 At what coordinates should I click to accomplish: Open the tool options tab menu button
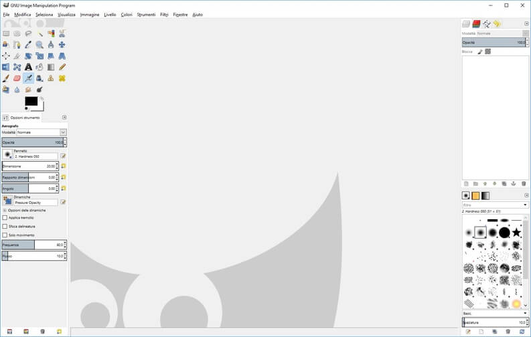point(64,117)
